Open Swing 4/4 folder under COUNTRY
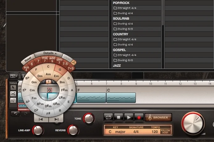214x142 pixels. click(136, 45)
